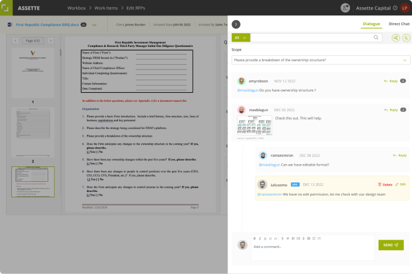Collapse the dialogue panel with the arrow button

point(236,24)
